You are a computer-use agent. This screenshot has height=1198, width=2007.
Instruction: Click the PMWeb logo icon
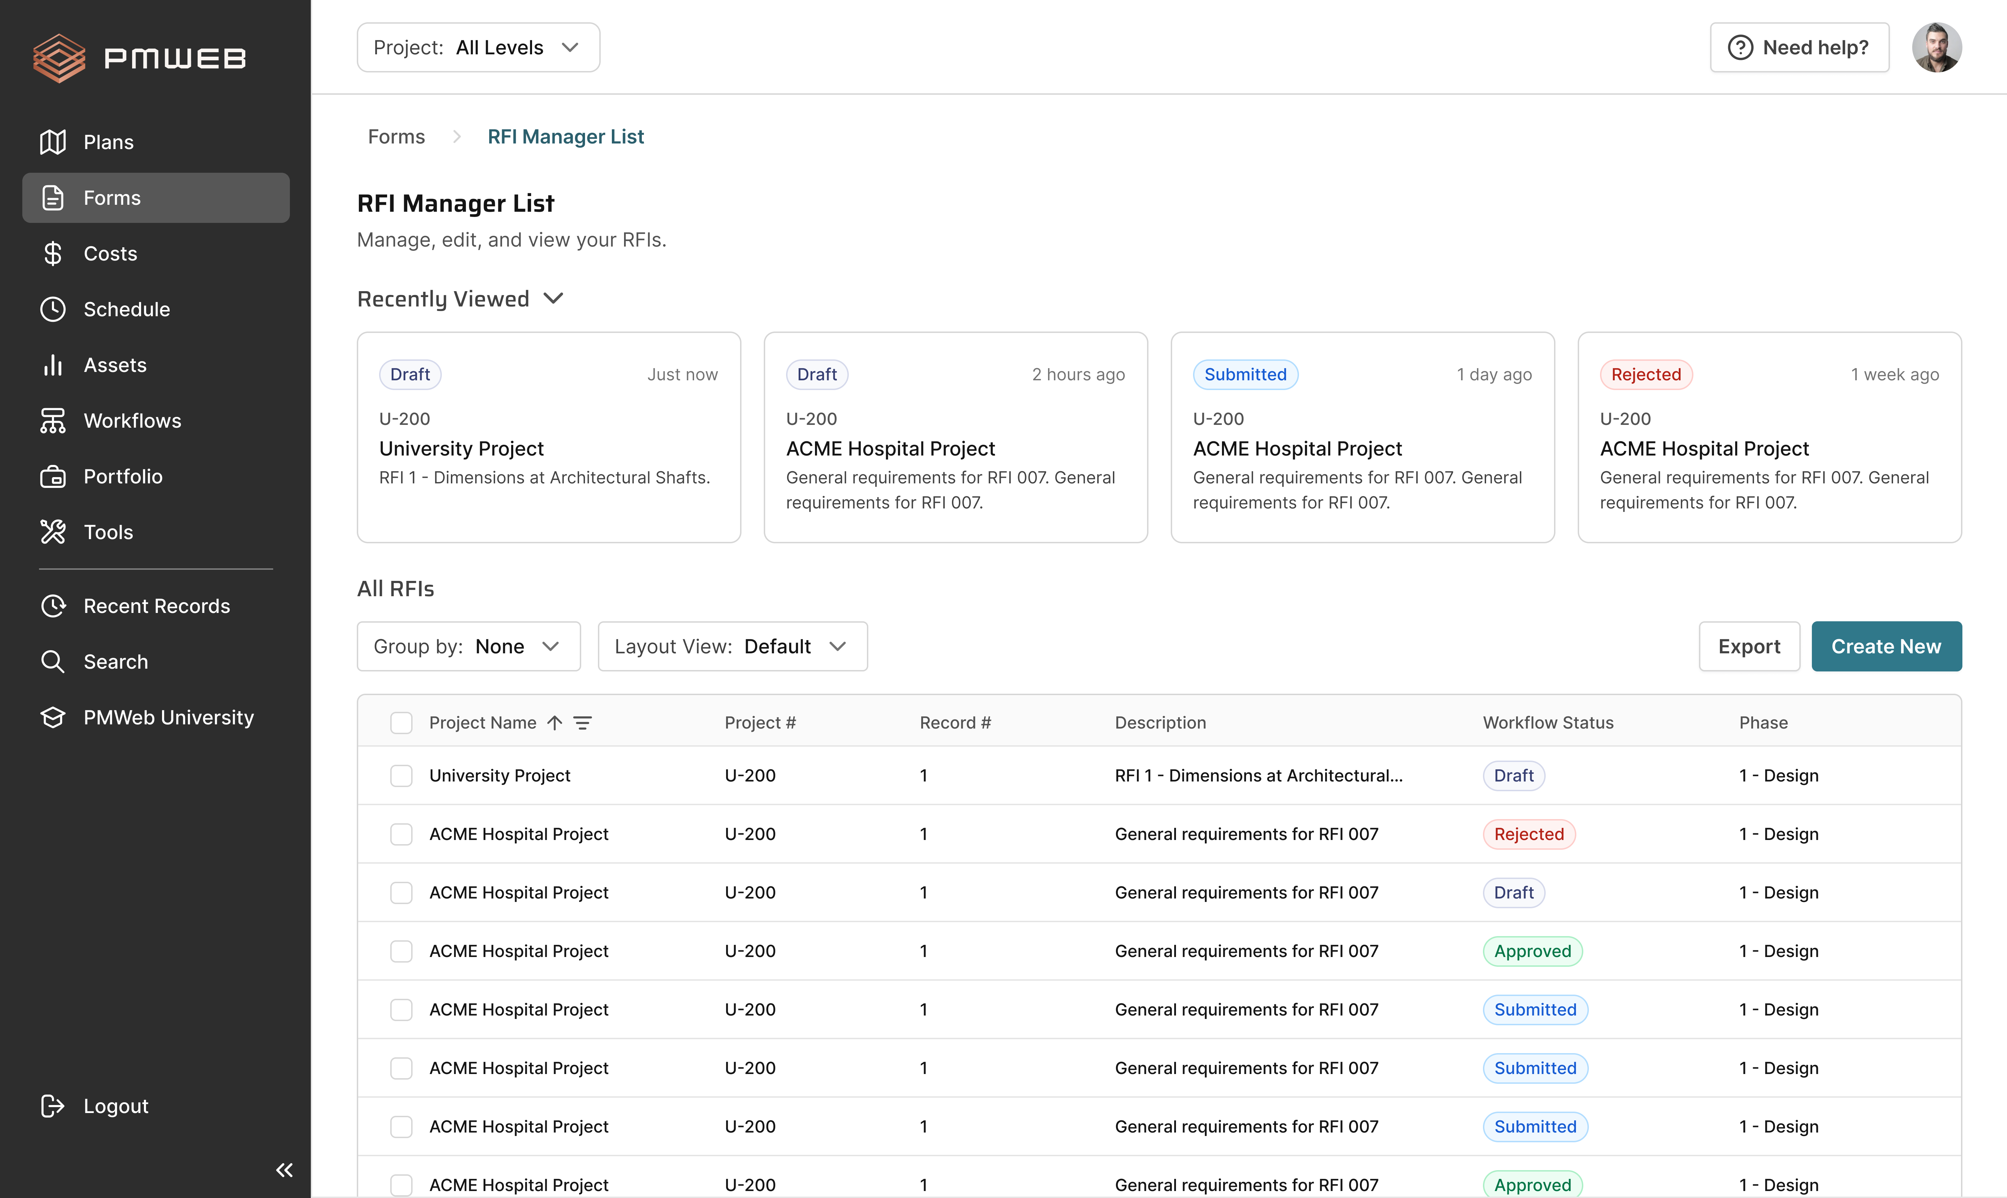coord(59,58)
